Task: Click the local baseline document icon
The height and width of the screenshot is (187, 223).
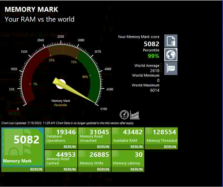Action: tap(171, 41)
